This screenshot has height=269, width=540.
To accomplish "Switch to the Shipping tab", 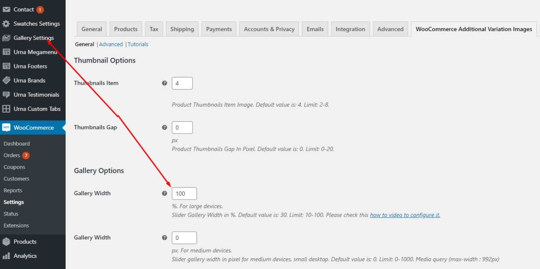I will [182, 29].
